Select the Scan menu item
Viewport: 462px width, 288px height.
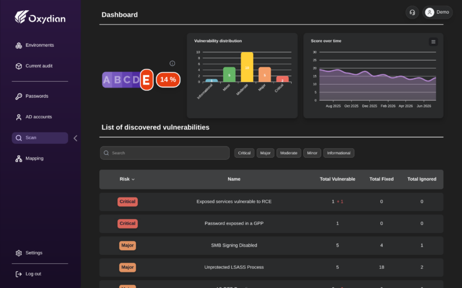[40, 138]
